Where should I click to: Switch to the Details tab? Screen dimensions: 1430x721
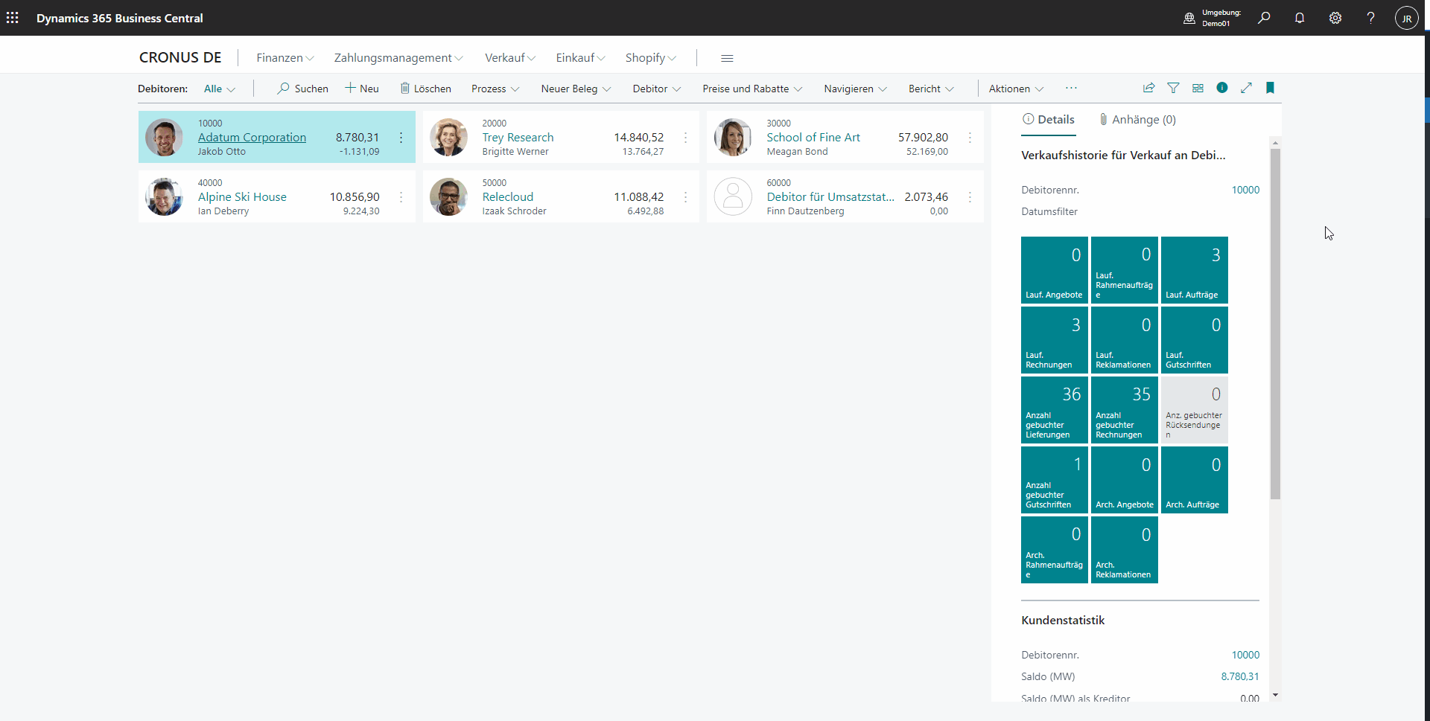[1049, 119]
